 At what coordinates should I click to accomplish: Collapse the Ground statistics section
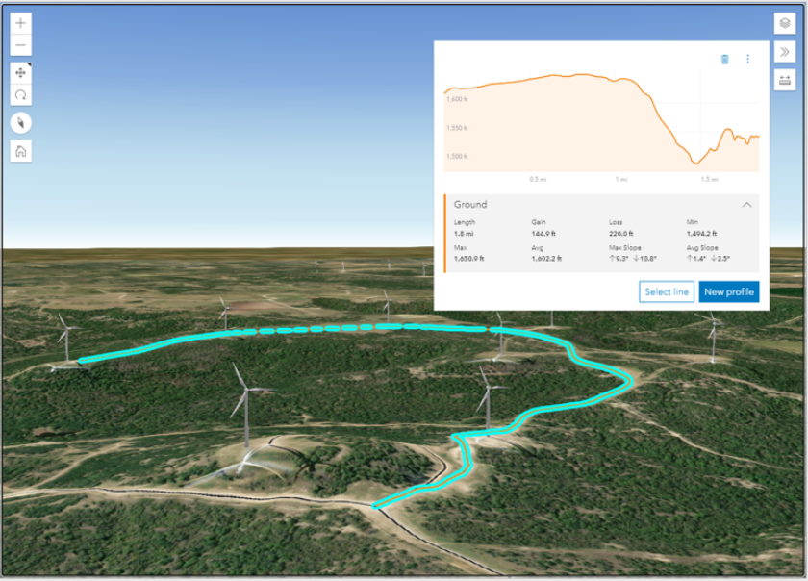(x=747, y=205)
